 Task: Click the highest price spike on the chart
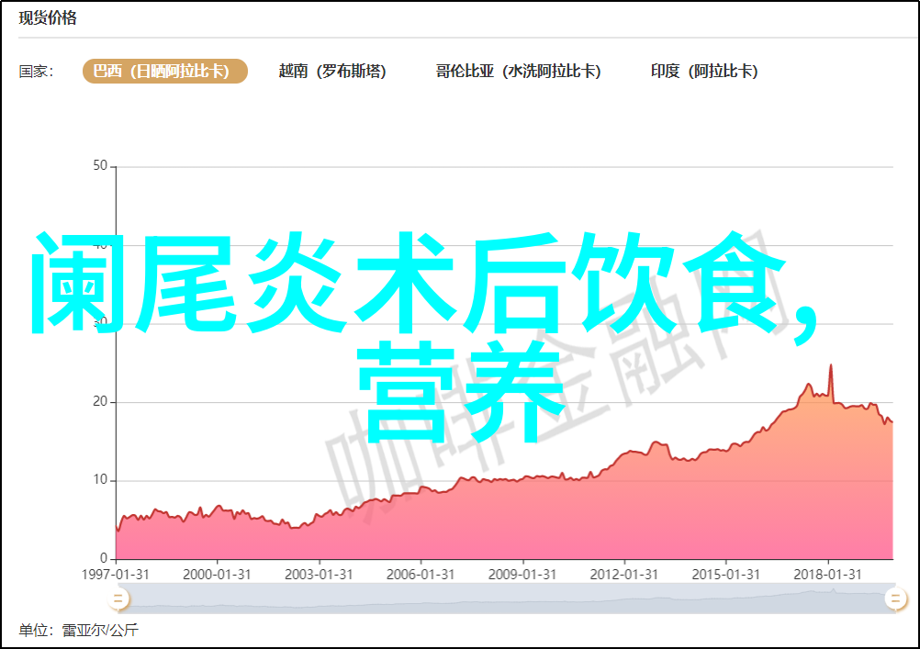pyautogui.click(x=831, y=367)
